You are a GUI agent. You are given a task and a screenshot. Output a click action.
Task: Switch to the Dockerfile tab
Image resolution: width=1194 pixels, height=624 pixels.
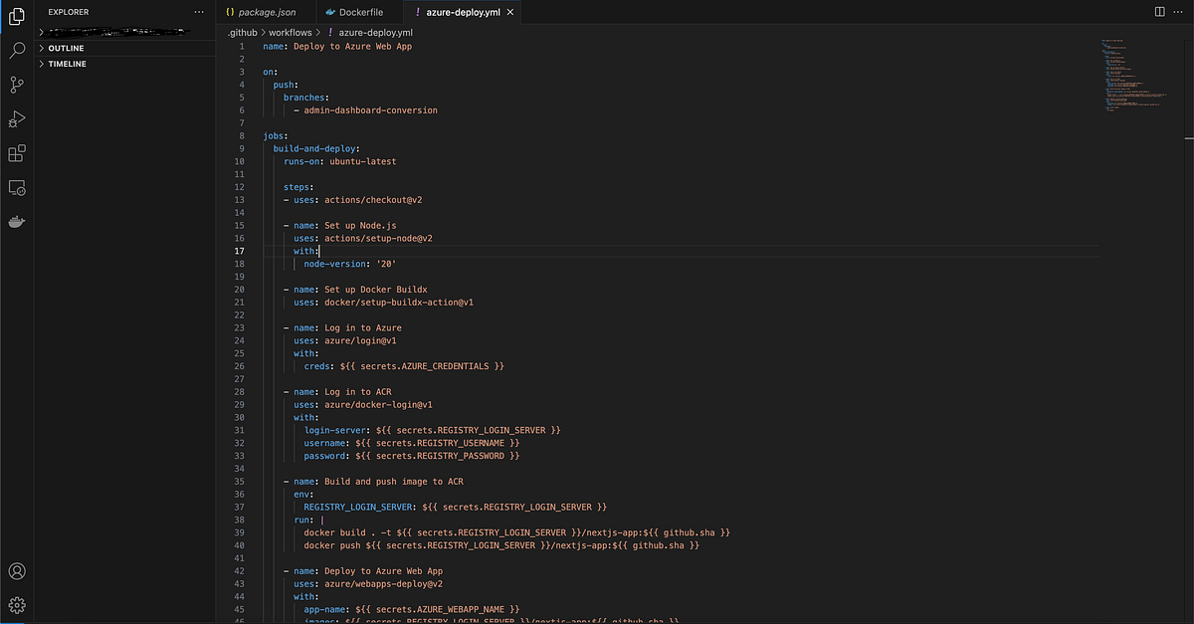coord(359,12)
